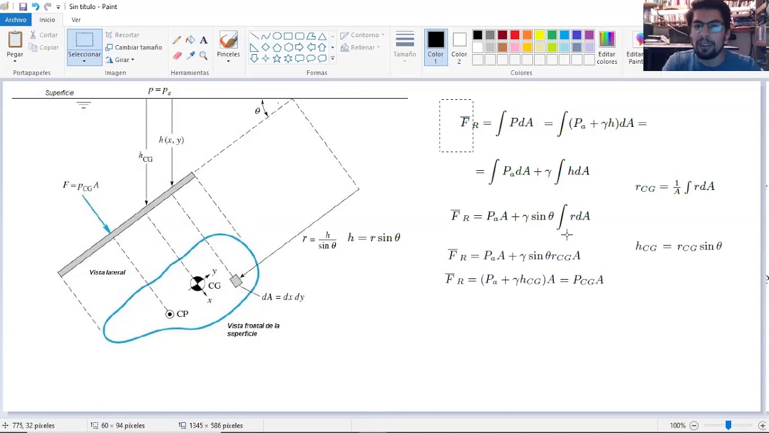
Task: Select the Pencil tool
Action: point(177,40)
